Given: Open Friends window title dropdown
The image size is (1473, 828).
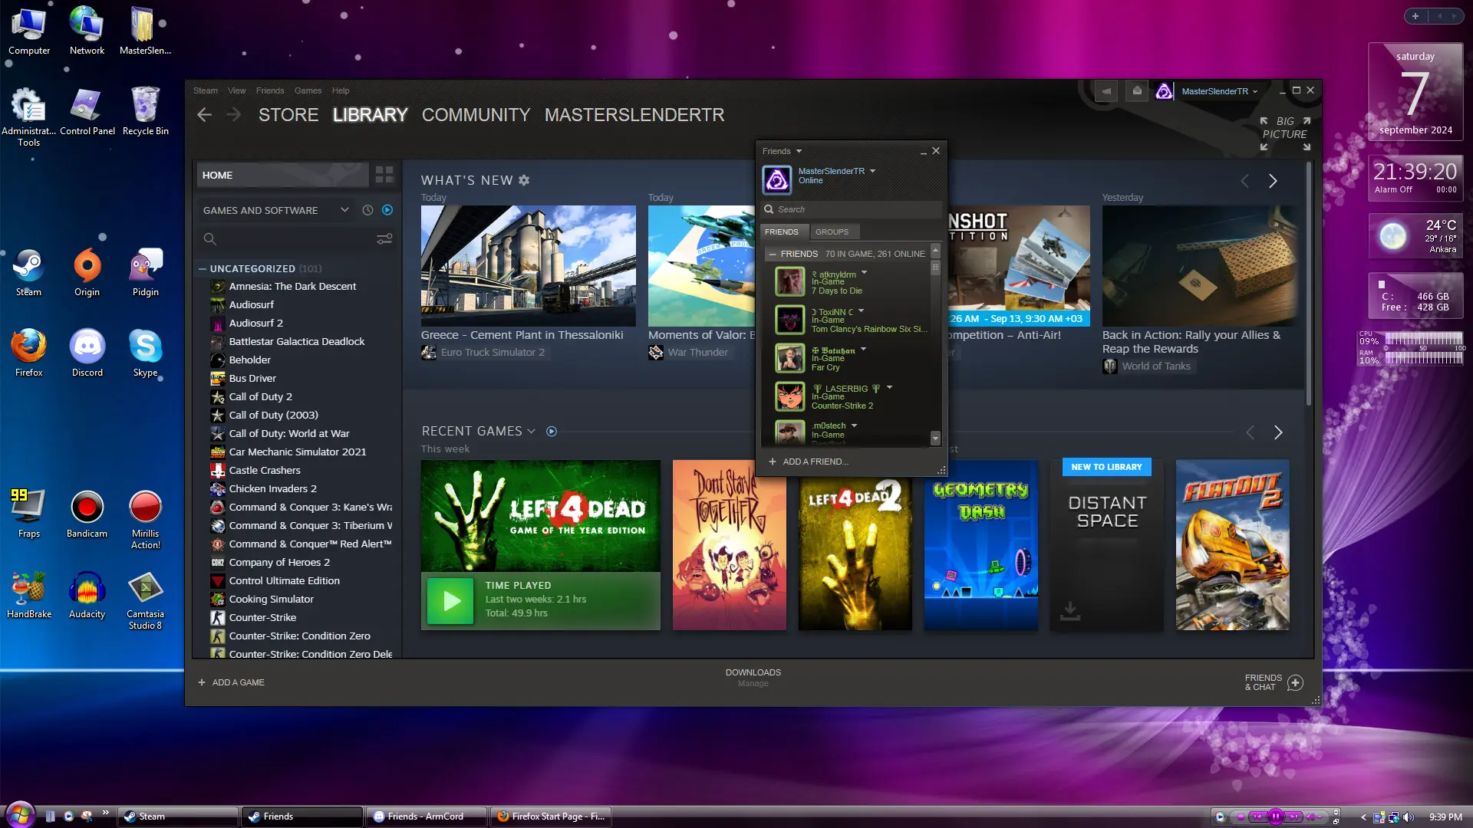Looking at the screenshot, I should (799, 151).
